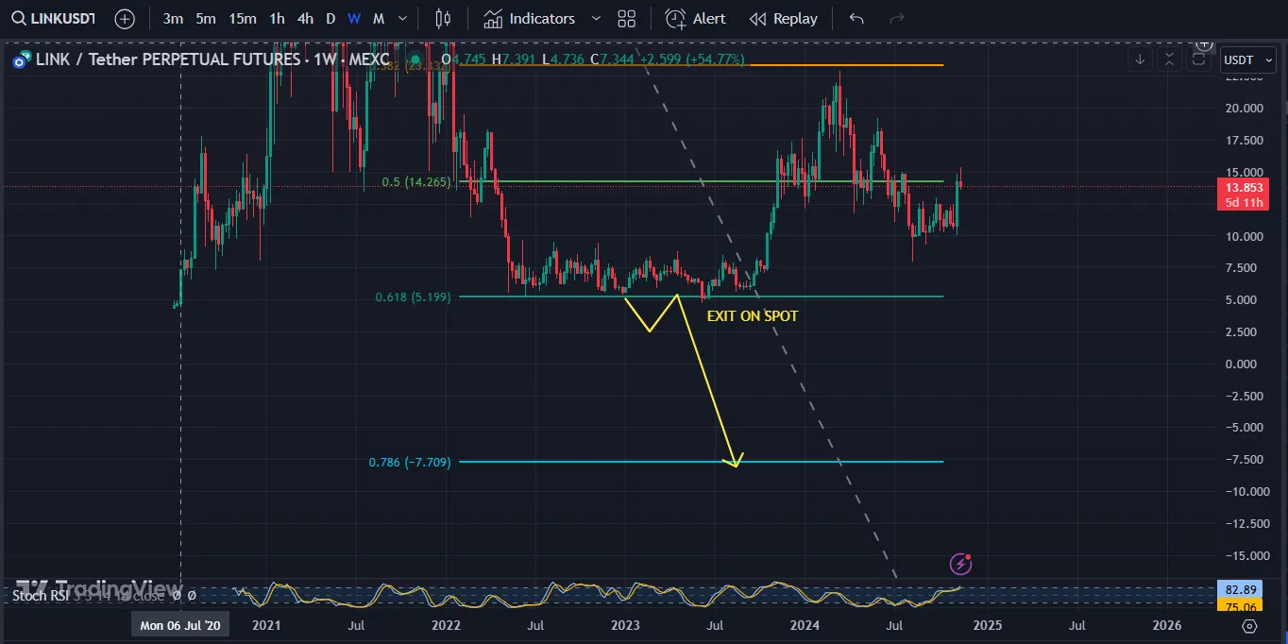Click the plus icon to compare symbols
This screenshot has height=644, width=1288.
124,18
